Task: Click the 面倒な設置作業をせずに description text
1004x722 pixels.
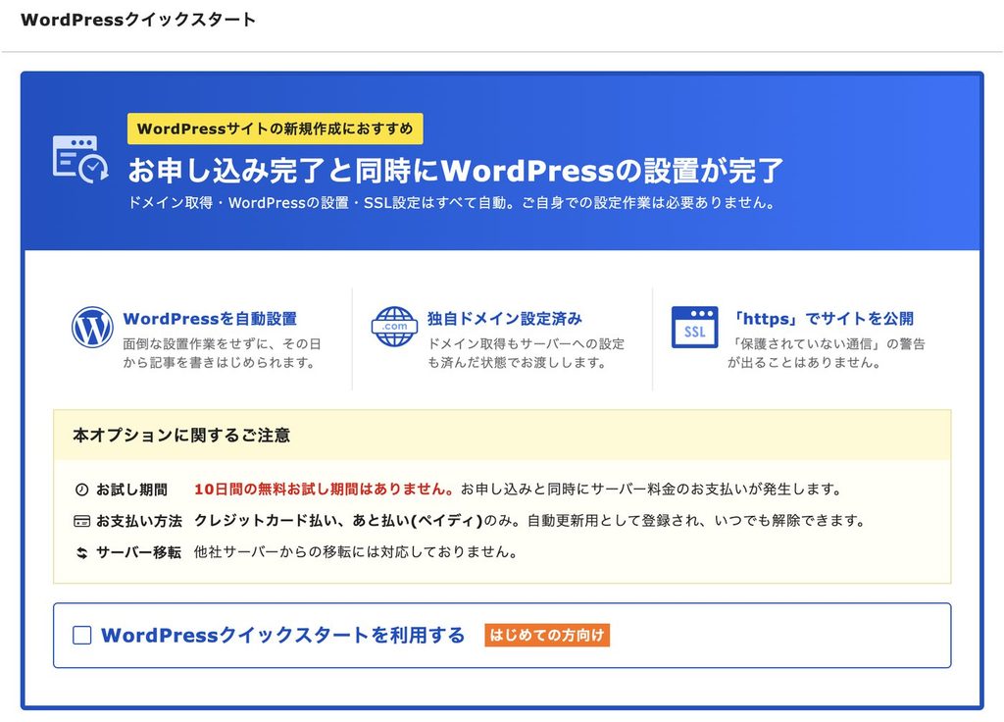Action: [222, 353]
